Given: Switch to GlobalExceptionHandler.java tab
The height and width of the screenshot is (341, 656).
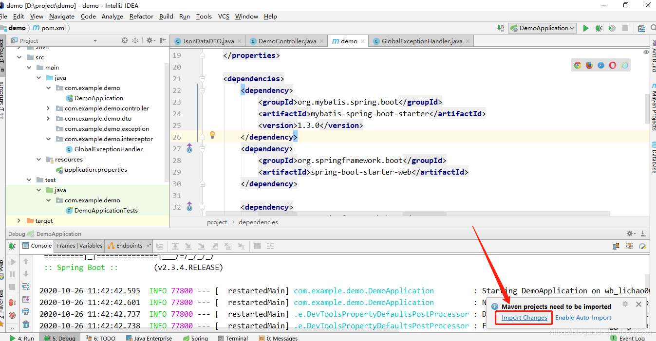Looking at the screenshot, I should (421, 41).
